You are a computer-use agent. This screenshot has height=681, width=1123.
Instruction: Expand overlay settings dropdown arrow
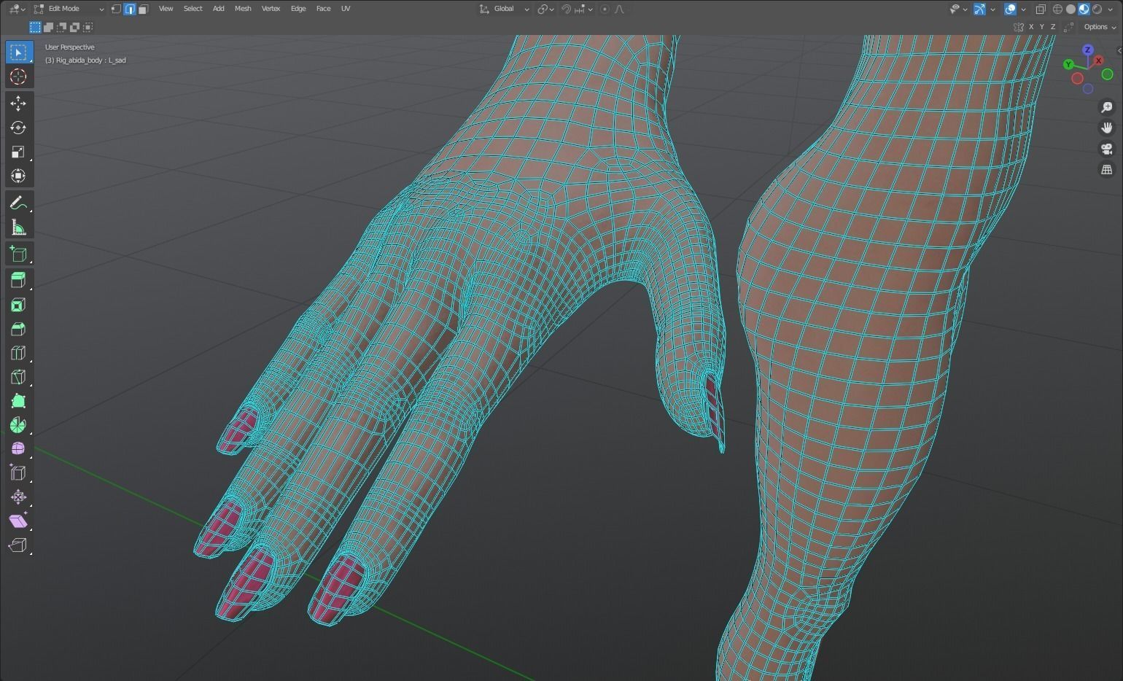1023,9
